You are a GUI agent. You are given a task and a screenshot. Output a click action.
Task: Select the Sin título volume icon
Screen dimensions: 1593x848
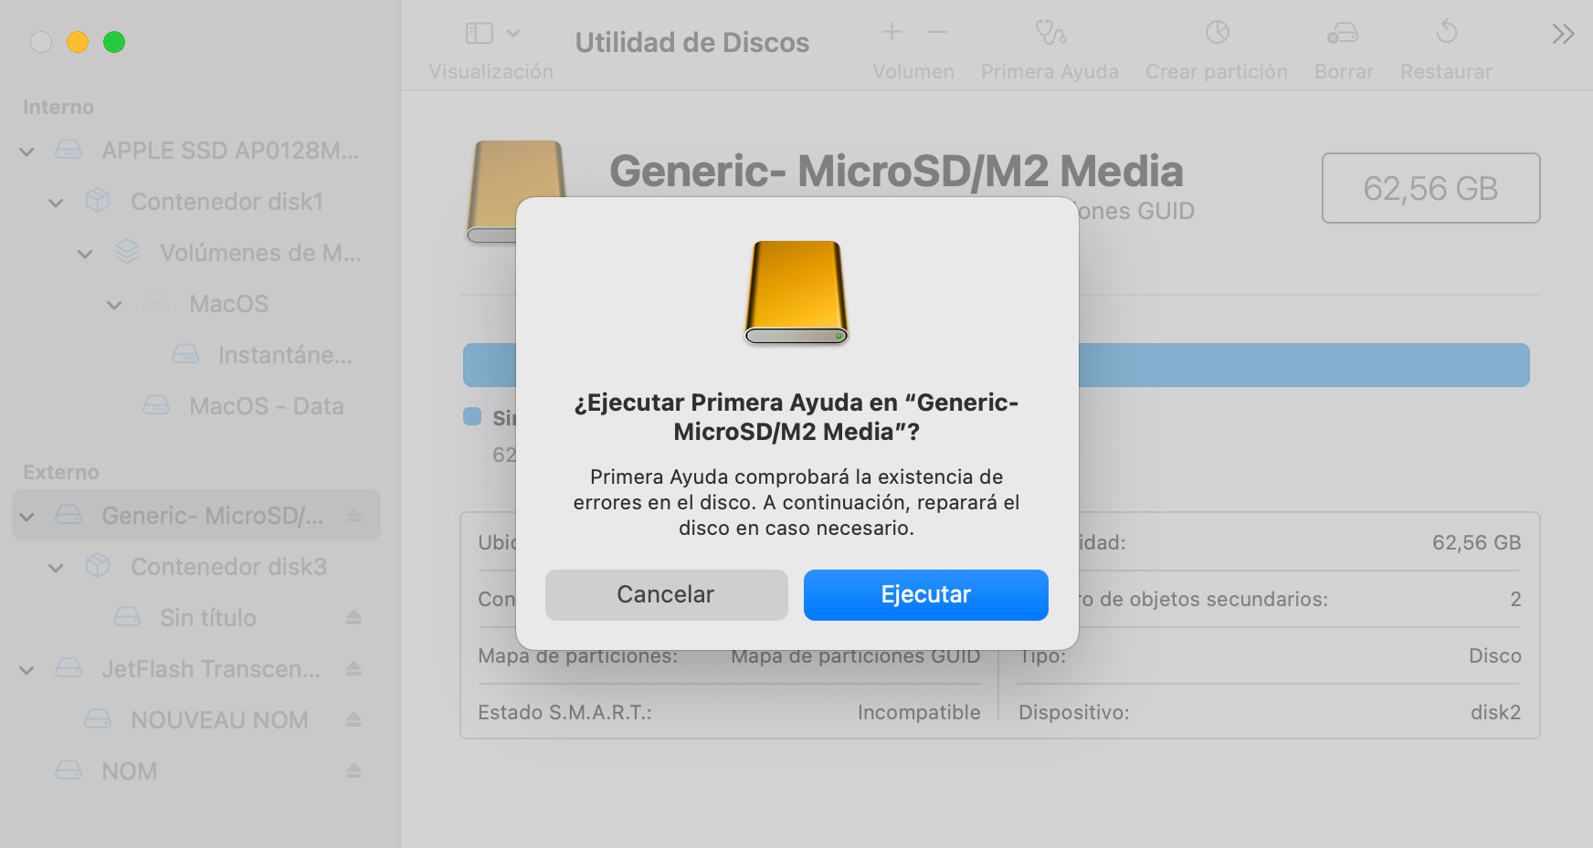[x=127, y=617]
